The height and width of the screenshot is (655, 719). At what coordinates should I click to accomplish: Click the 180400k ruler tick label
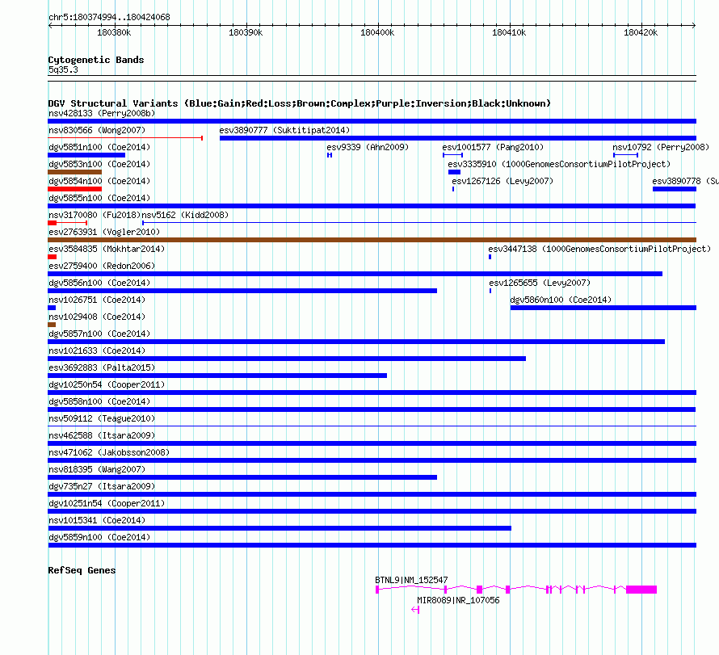pyautogui.click(x=377, y=32)
